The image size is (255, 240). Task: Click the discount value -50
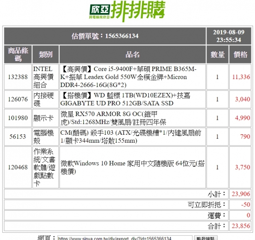tap(245, 205)
